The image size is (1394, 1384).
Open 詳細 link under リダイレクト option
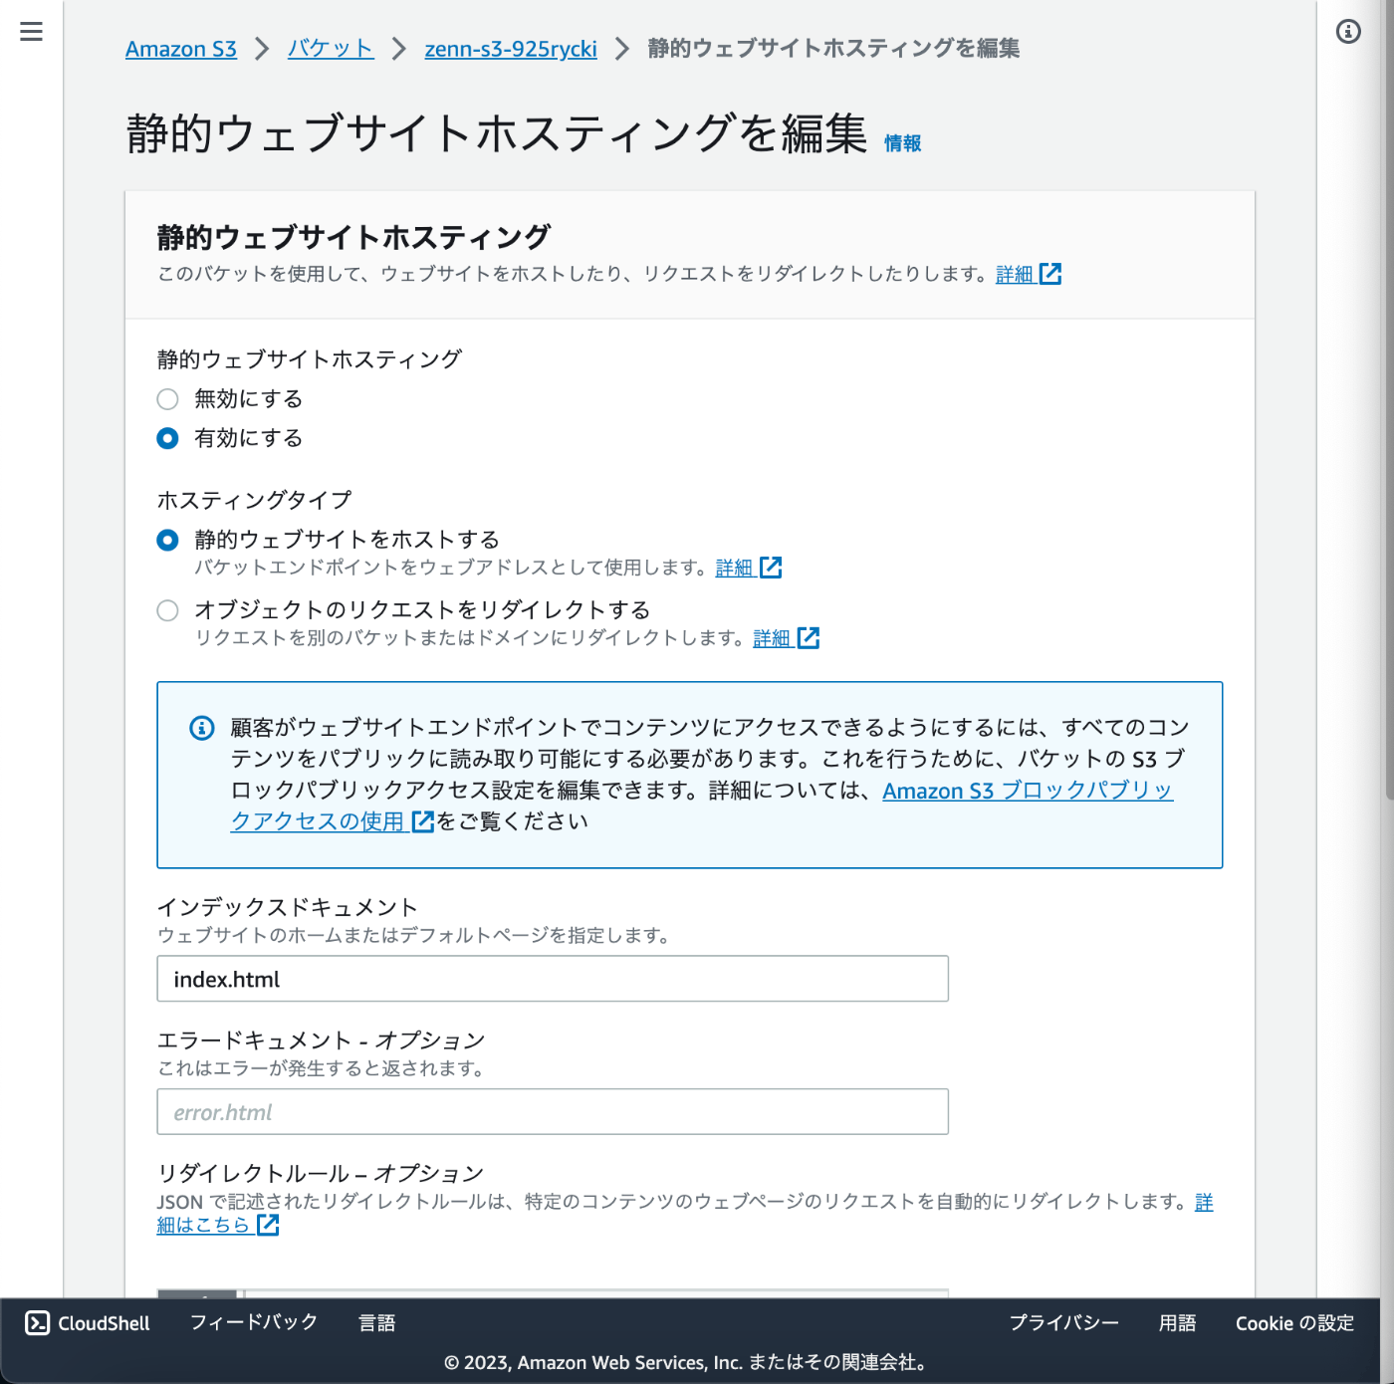click(773, 638)
